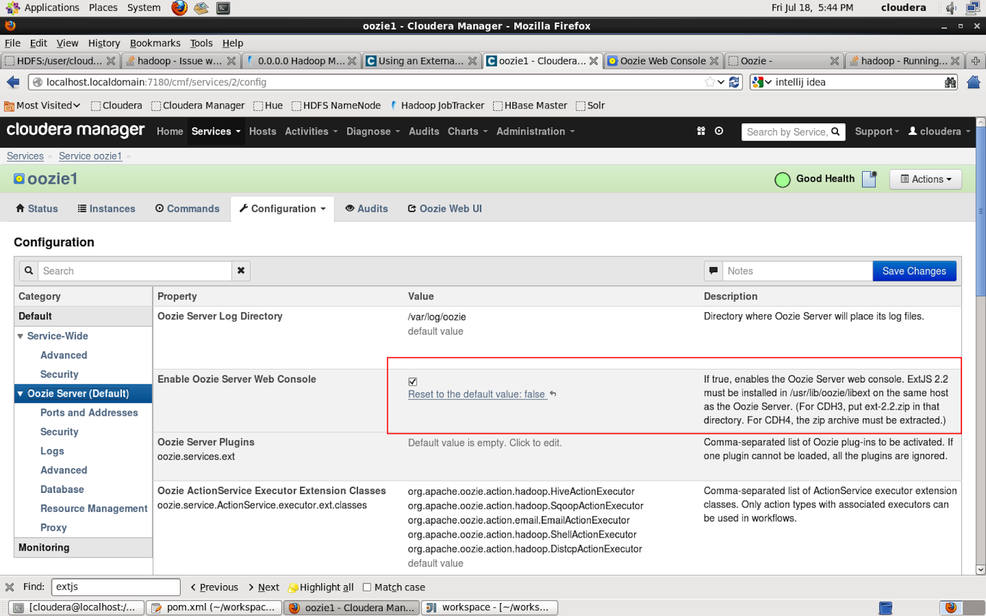Switch to the Status tab
986x616 pixels.
point(36,209)
